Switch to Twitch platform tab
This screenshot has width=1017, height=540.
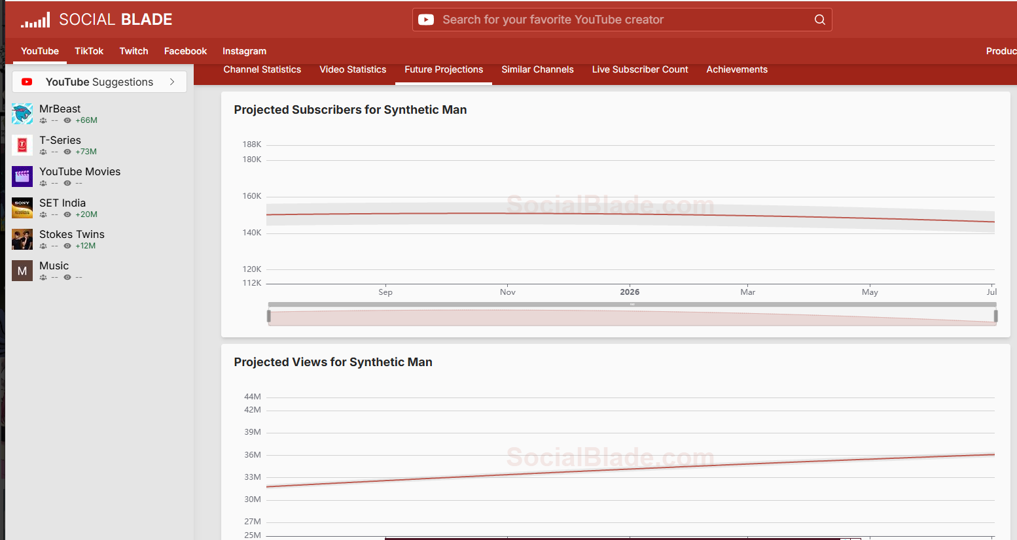click(x=134, y=51)
